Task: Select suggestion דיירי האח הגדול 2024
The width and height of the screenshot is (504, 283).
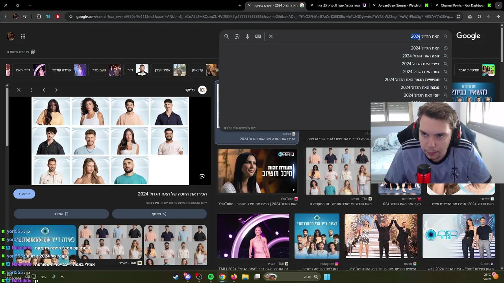Action: (x=421, y=64)
